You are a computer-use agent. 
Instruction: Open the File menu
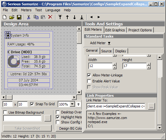click(5, 10)
